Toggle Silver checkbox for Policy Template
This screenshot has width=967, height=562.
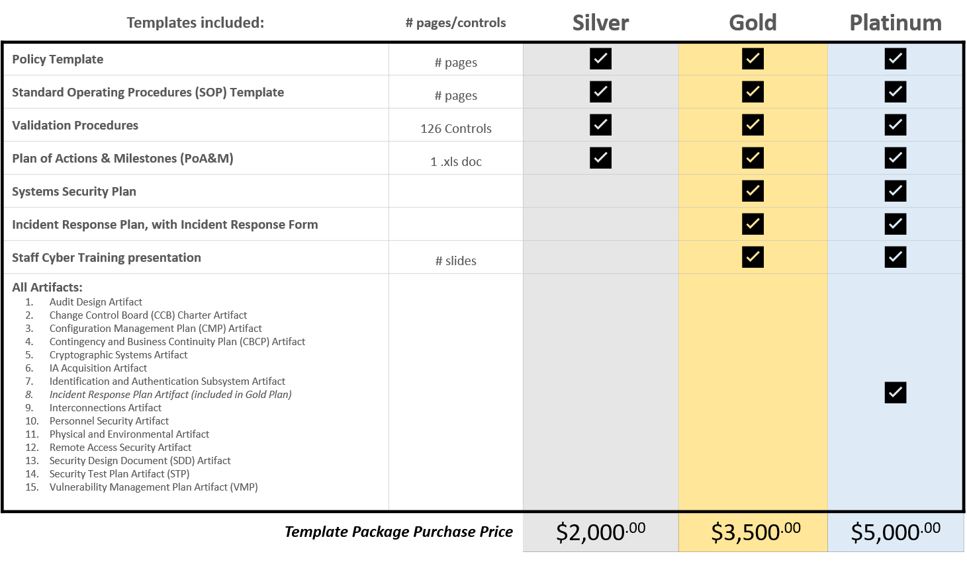tap(600, 59)
